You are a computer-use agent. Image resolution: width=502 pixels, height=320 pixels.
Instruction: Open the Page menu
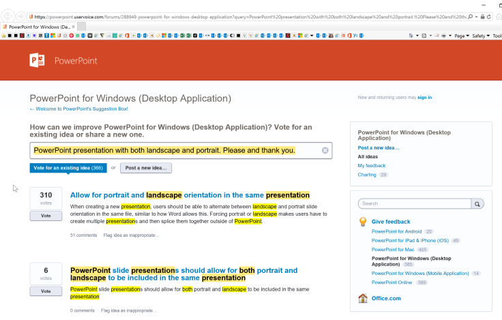[462, 36]
